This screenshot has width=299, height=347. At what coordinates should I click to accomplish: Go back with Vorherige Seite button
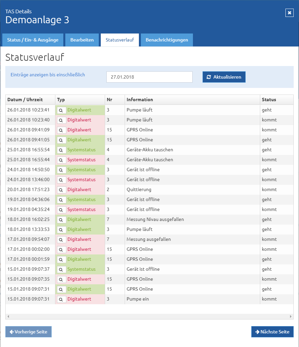(x=29, y=332)
